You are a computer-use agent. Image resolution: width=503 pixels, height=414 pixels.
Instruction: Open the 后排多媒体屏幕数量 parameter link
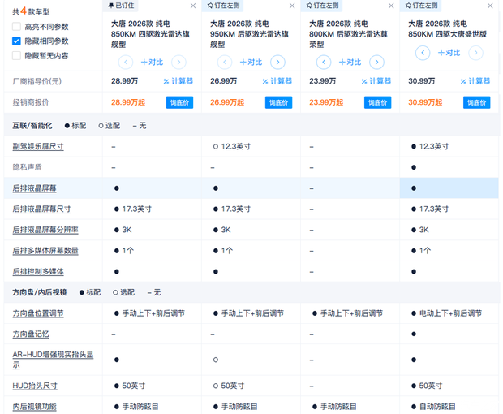45,251
